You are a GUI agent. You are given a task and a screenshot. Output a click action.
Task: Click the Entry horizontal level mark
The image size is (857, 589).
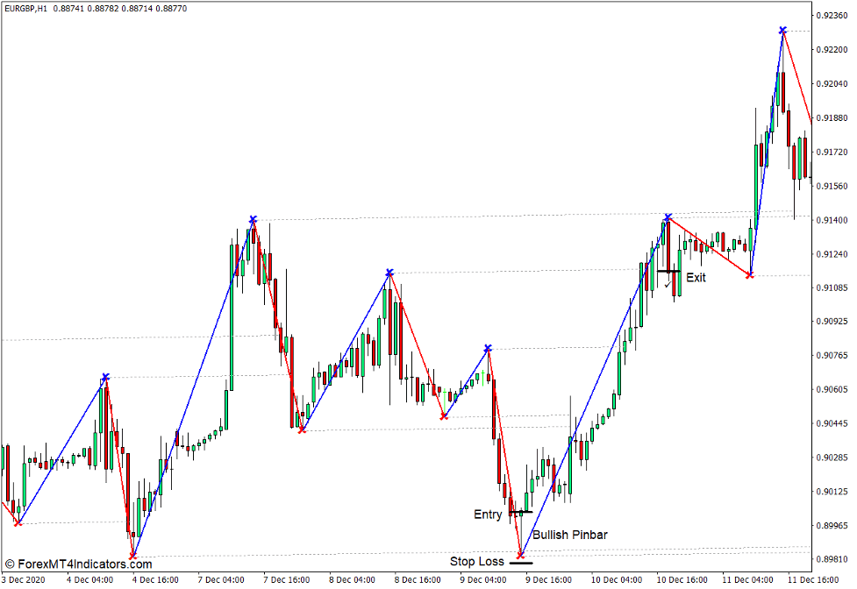coord(520,512)
